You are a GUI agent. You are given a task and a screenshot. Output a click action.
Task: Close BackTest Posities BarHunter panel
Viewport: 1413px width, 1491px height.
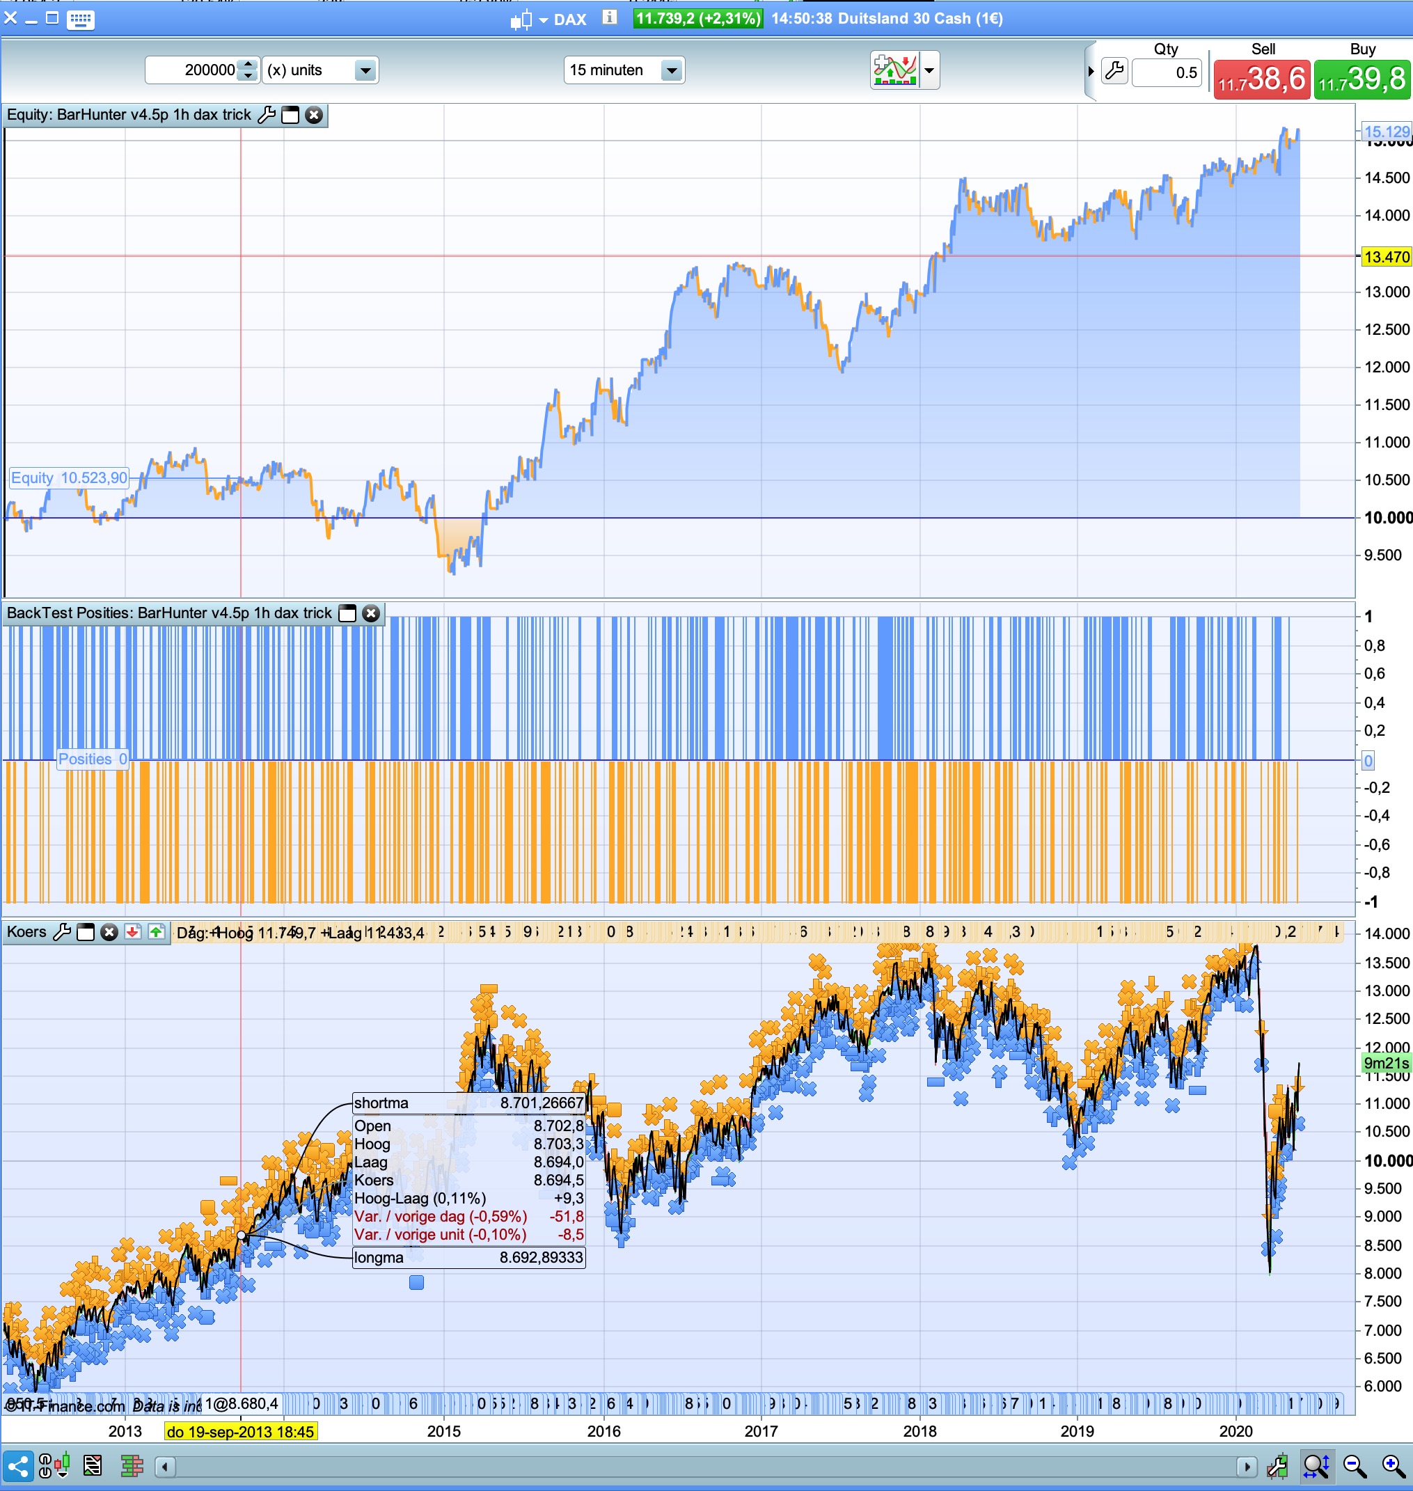tap(370, 613)
